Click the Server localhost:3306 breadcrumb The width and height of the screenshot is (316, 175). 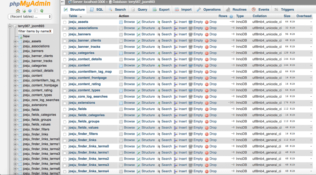pyautogui.click(x=87, y=2)
